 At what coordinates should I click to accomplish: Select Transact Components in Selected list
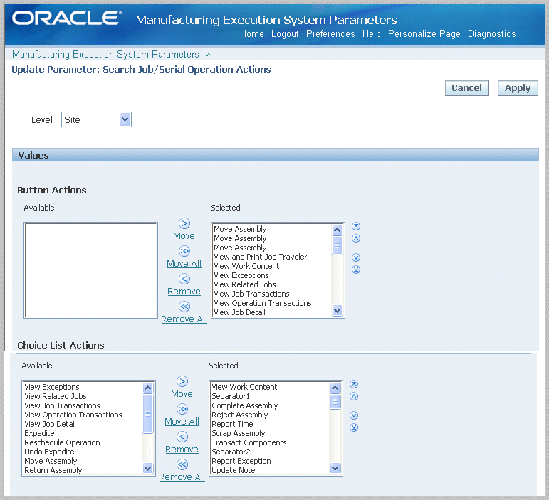249,442
